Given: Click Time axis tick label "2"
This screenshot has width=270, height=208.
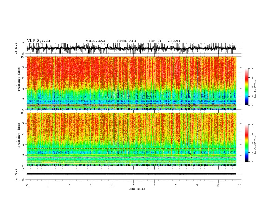Looking at the screenshot, I should (x=70, y=185).
